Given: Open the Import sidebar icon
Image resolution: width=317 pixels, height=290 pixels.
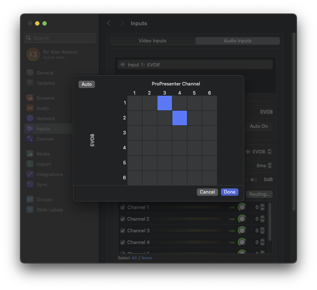Looking at the screenshot, I should 30,164.
